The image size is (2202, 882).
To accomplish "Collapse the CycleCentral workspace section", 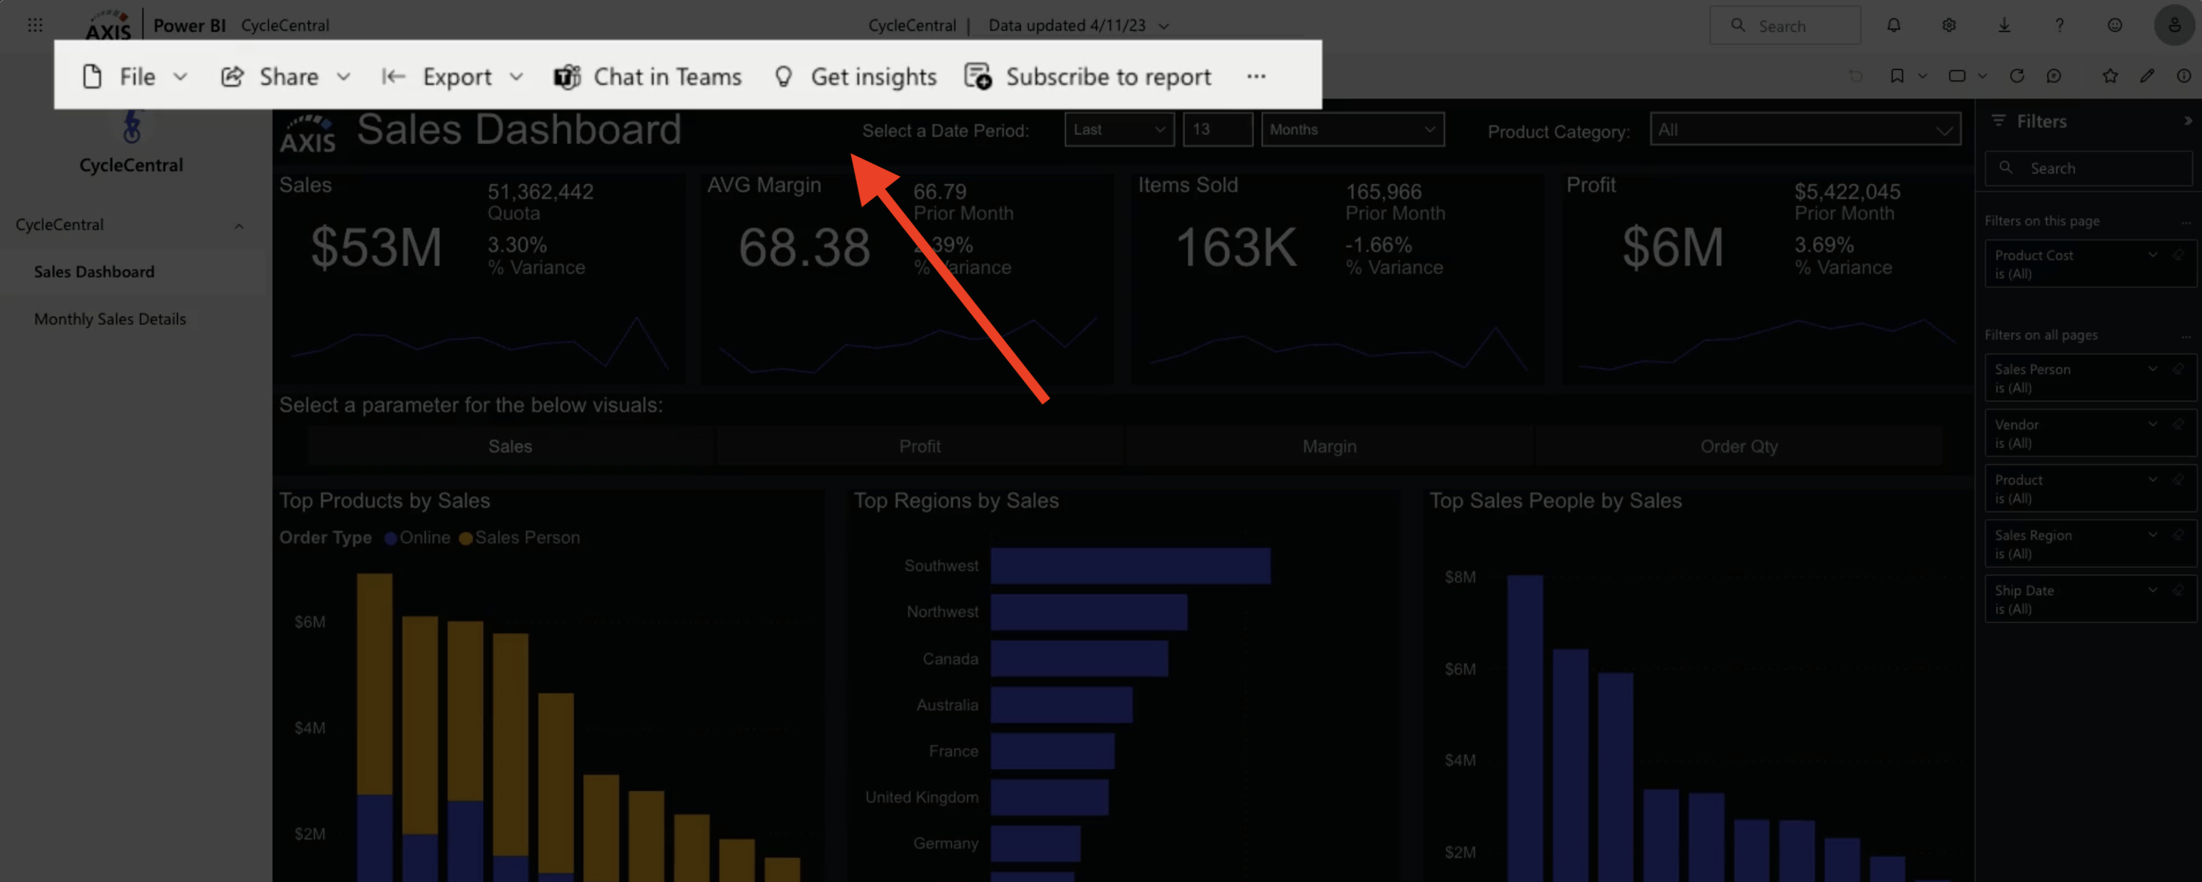I will (238, 225).
